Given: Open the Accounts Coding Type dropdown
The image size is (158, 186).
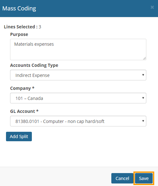Looking at the screenshot, I should (x=78, y=75).
